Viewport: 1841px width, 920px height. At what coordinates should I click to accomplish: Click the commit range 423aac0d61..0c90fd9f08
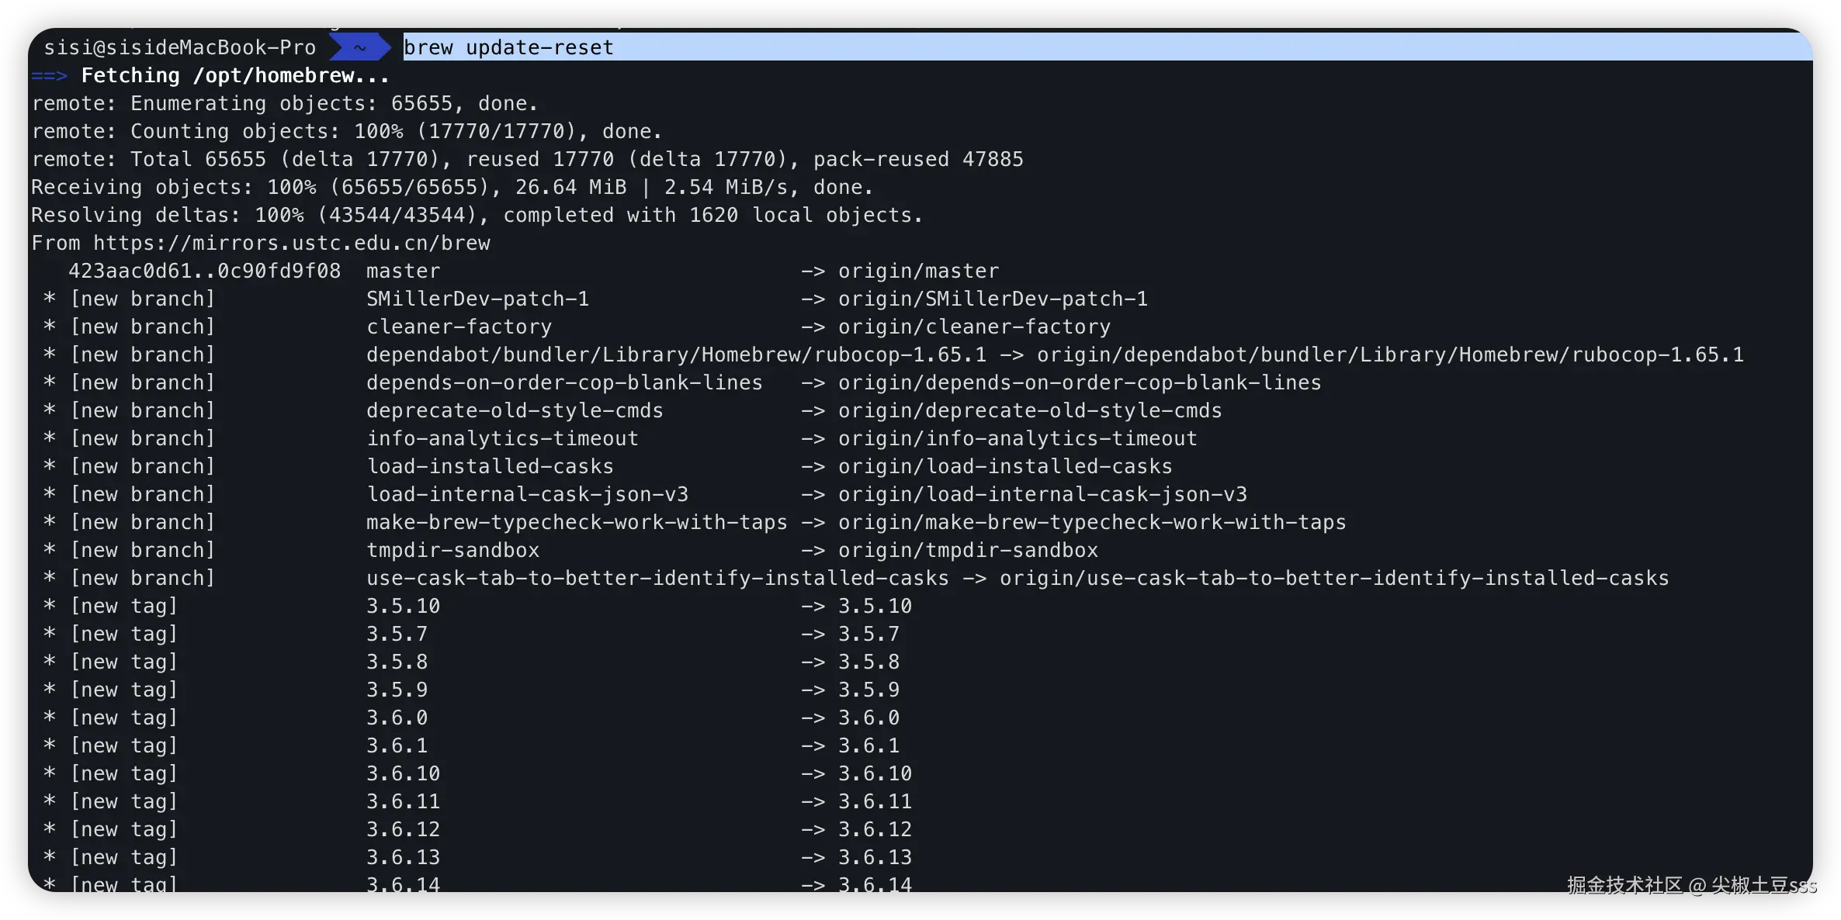[x=204, y=271]
